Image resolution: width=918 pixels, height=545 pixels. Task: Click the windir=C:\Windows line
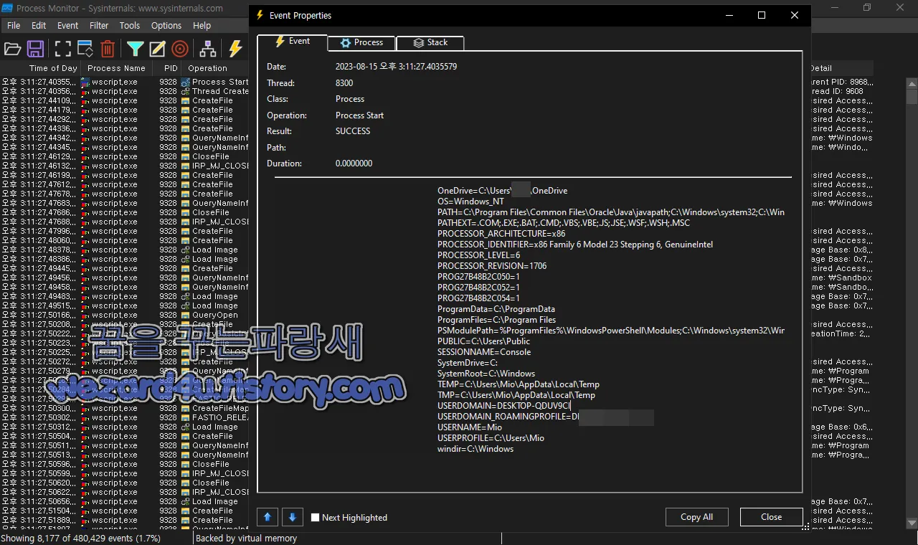point(475,449)
